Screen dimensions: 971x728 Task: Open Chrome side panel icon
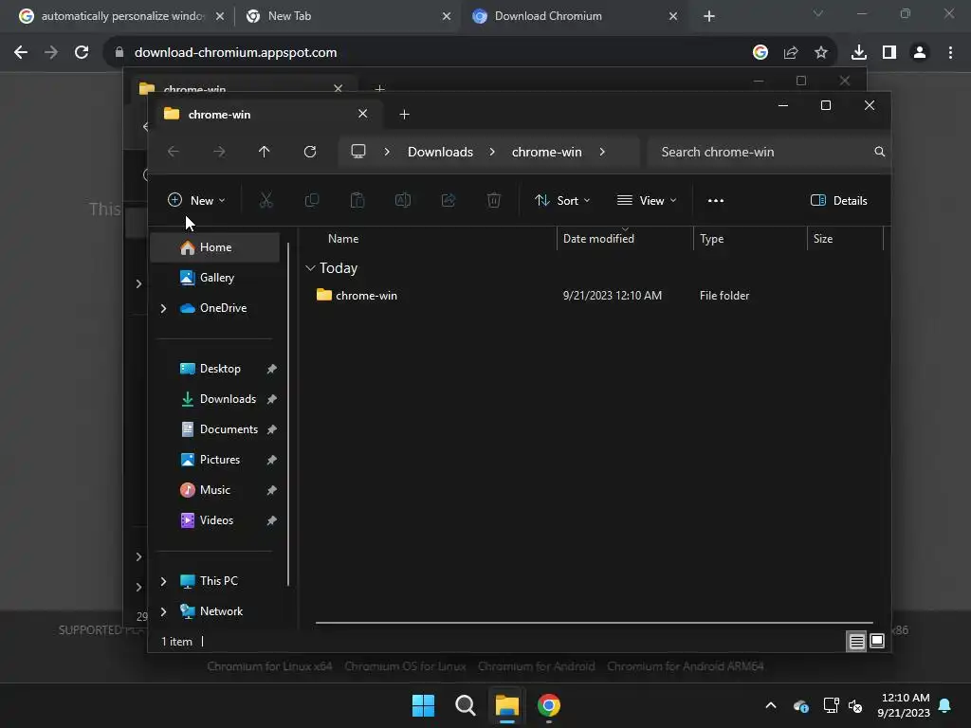pos(889,53)
